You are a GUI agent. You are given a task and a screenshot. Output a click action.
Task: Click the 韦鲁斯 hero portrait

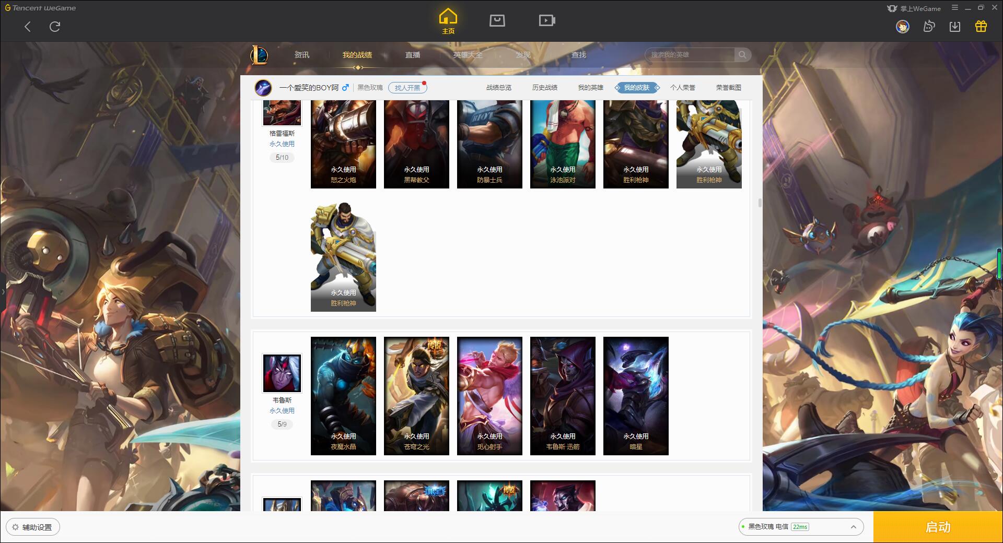[282, 373]
